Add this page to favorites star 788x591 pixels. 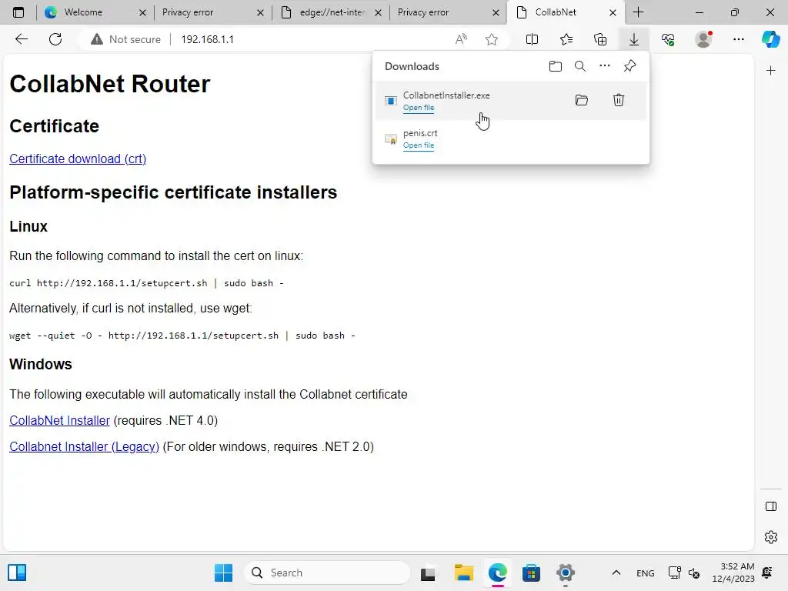[x=492, y=39]
